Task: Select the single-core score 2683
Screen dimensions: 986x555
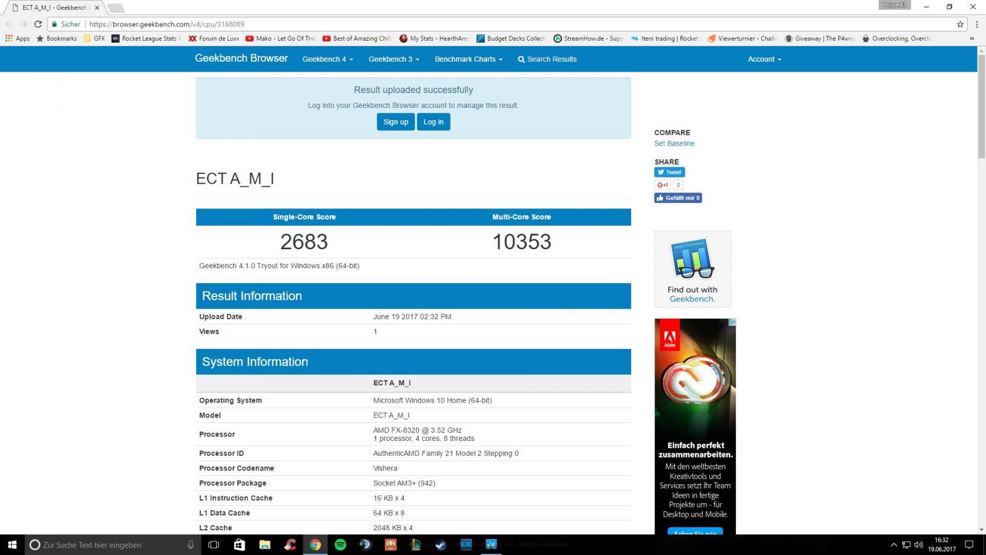Action: (304, 242)
